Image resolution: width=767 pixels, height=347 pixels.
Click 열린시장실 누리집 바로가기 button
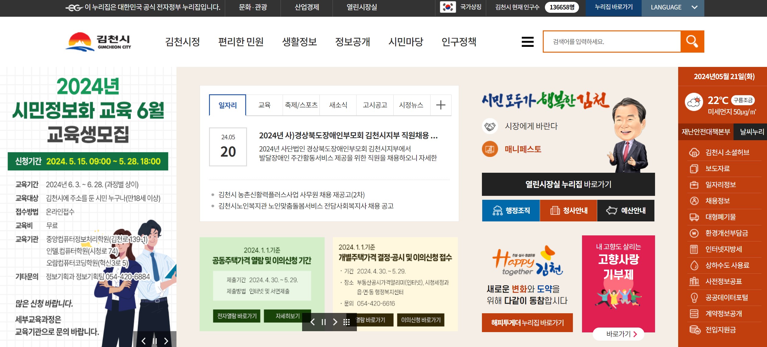tap(568, 184)
